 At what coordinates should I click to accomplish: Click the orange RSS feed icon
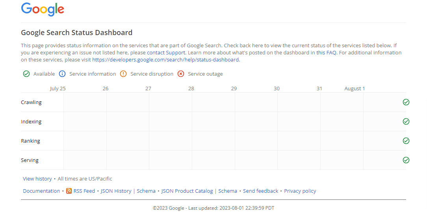69,191
